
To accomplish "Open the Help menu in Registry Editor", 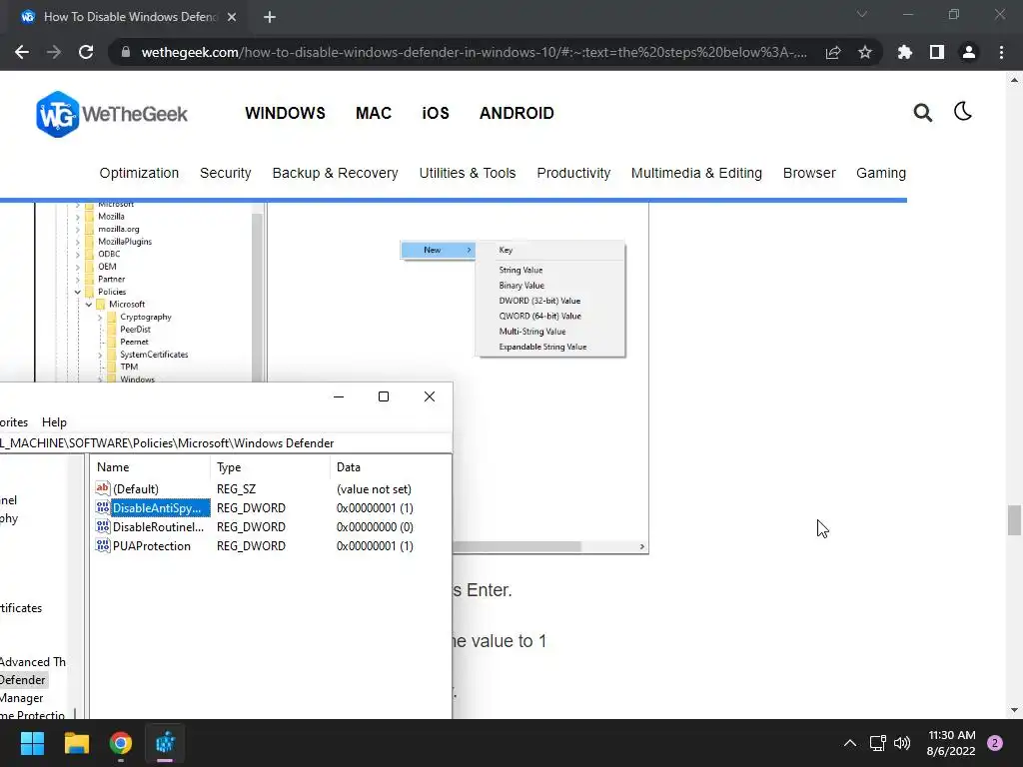I will [x=54, y=422].
